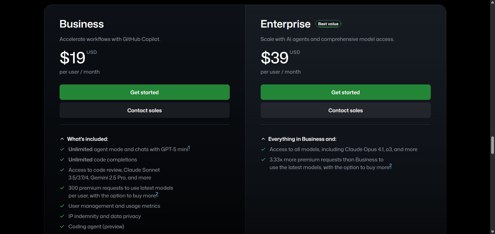Screen dimensions: 495x234
Task: Contact sales for the Business plan
Action: pos(144,110)
